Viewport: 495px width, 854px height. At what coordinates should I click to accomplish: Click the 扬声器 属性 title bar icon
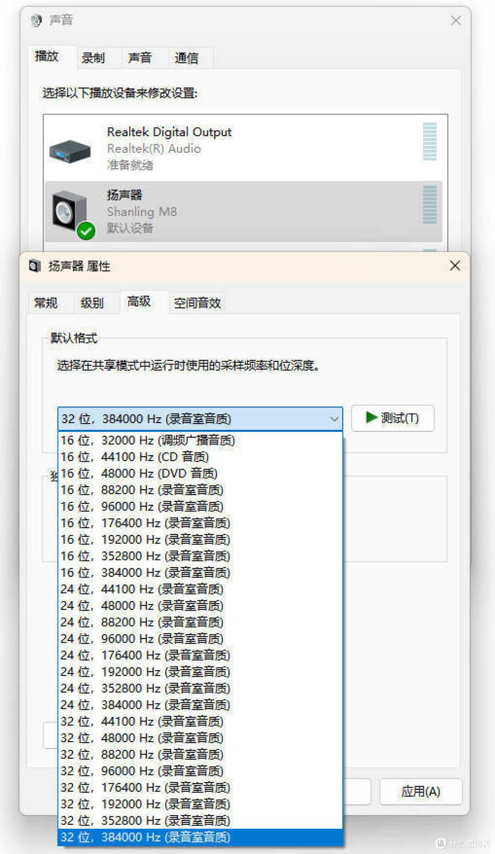pos(35,266)
